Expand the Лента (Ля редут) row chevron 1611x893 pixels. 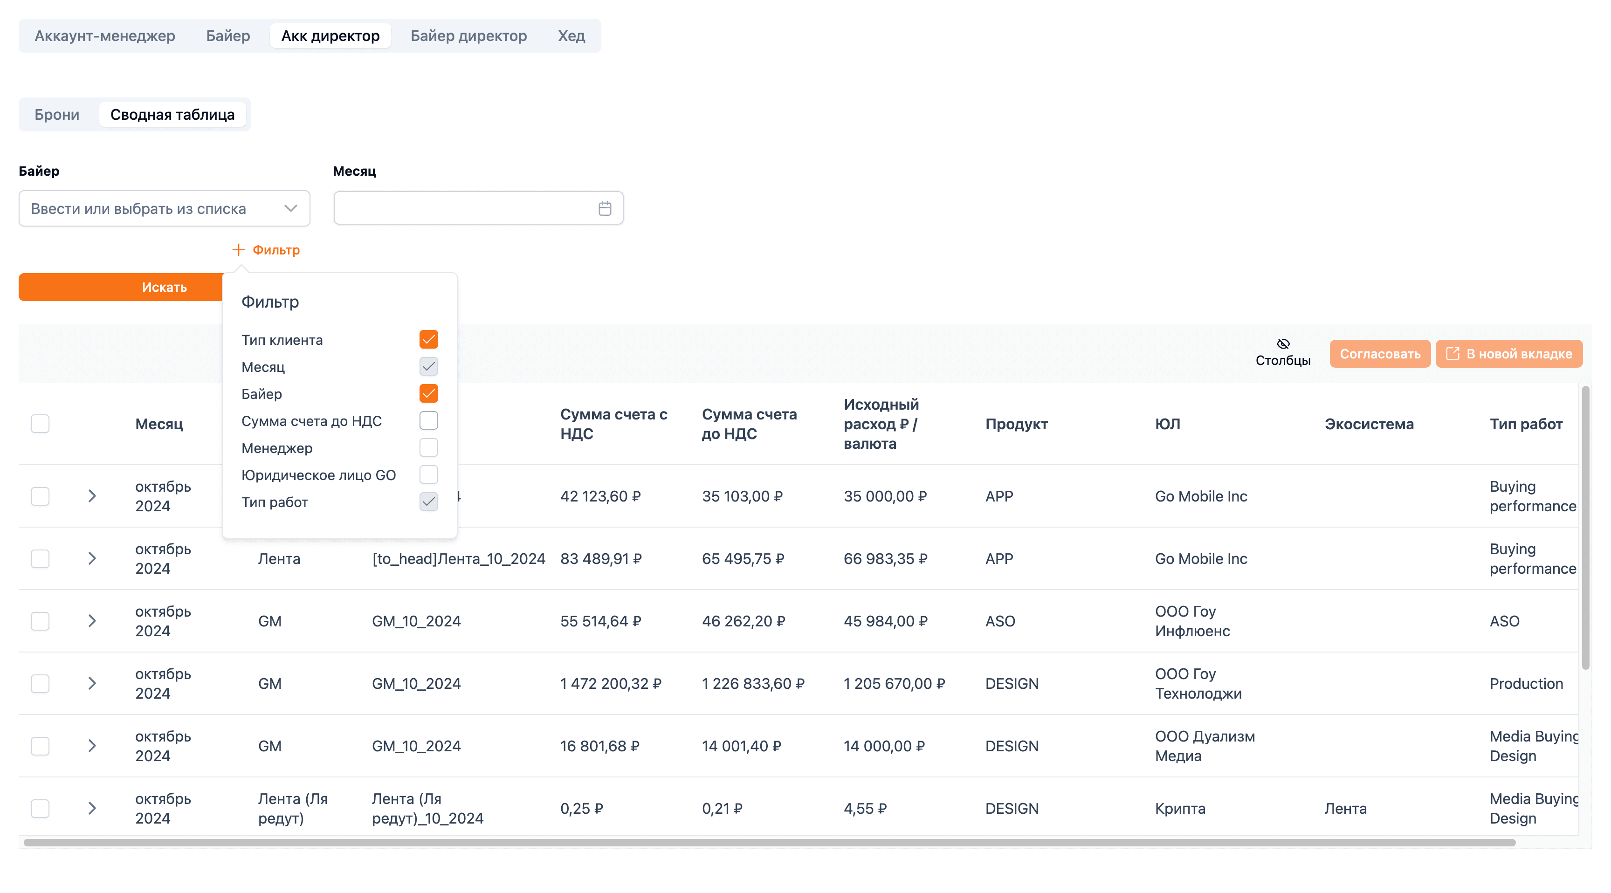pyautogui.click(x=92, y=809)
